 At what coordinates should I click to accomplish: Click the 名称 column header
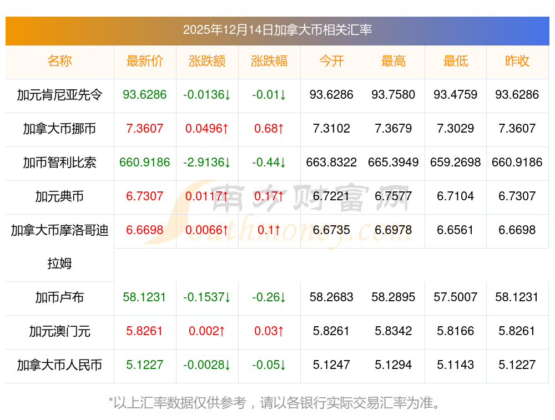59,62
